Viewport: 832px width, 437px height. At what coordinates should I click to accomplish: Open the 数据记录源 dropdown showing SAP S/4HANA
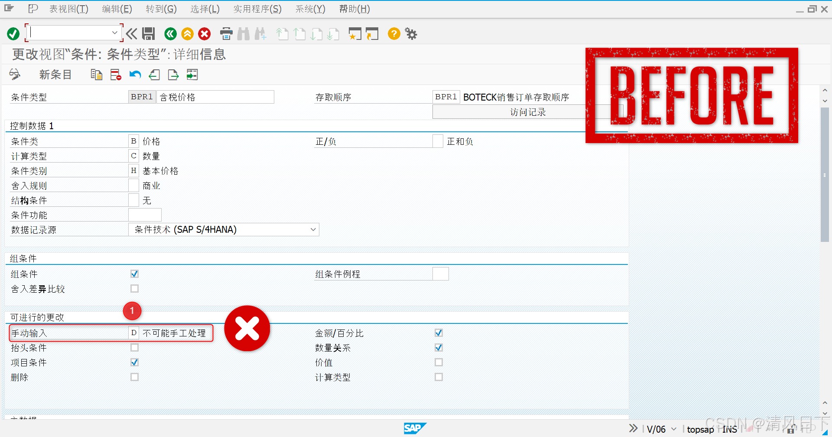click(x=313, y=229)
